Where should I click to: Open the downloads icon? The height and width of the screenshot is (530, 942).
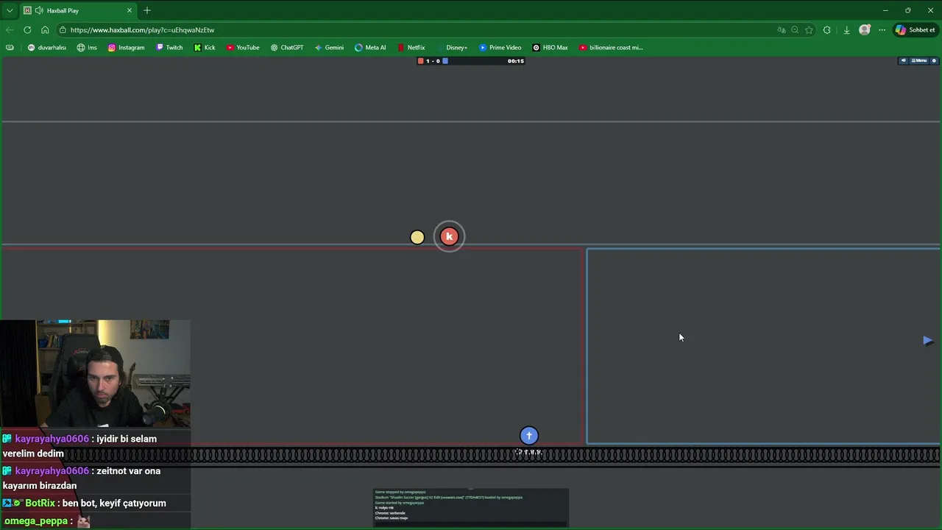(846, 30)
